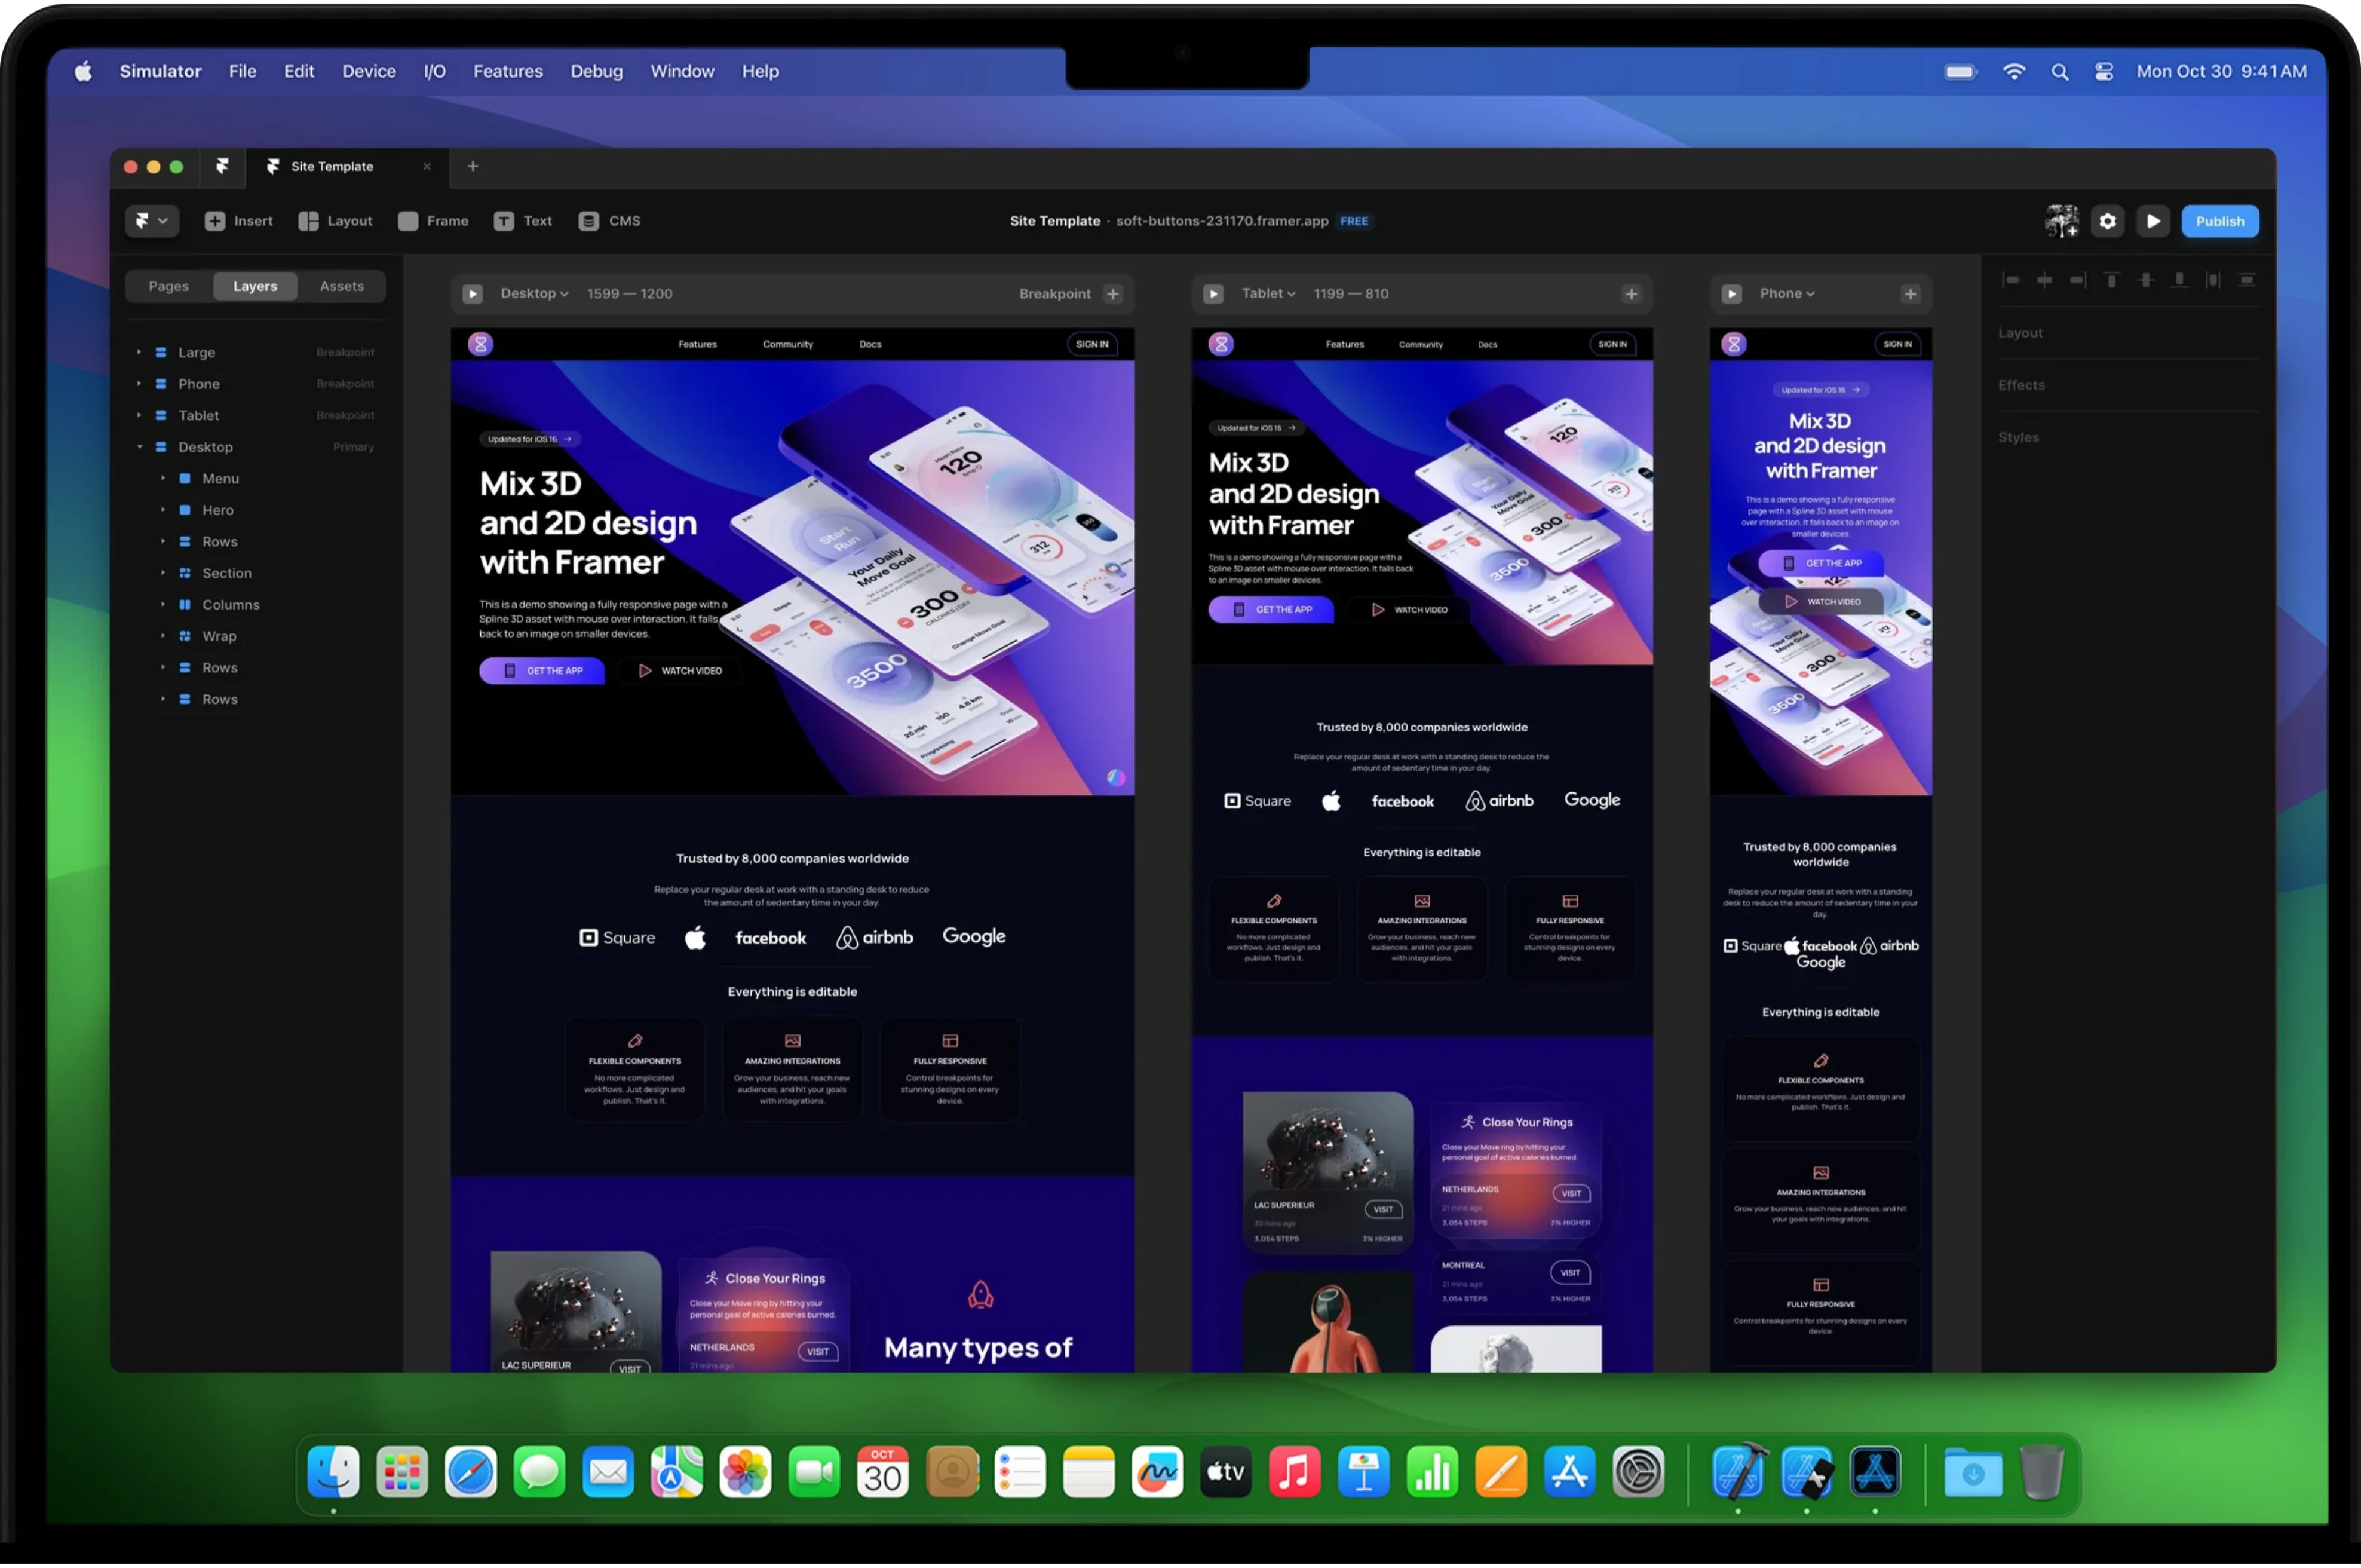Viewport: 2361px width, 1568px height.
Task: Click the invite collaborator avatar icon
Action: pyautogui.click(x=2061, y=221)
